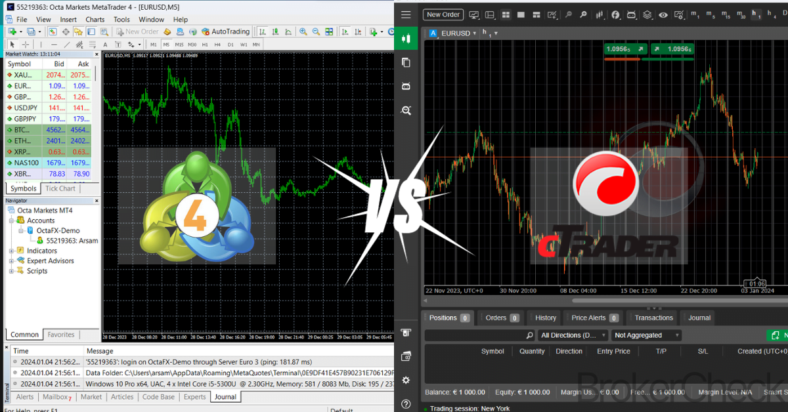Open the Market Watch toggle icon in MetaTrader toolbar

52,31
